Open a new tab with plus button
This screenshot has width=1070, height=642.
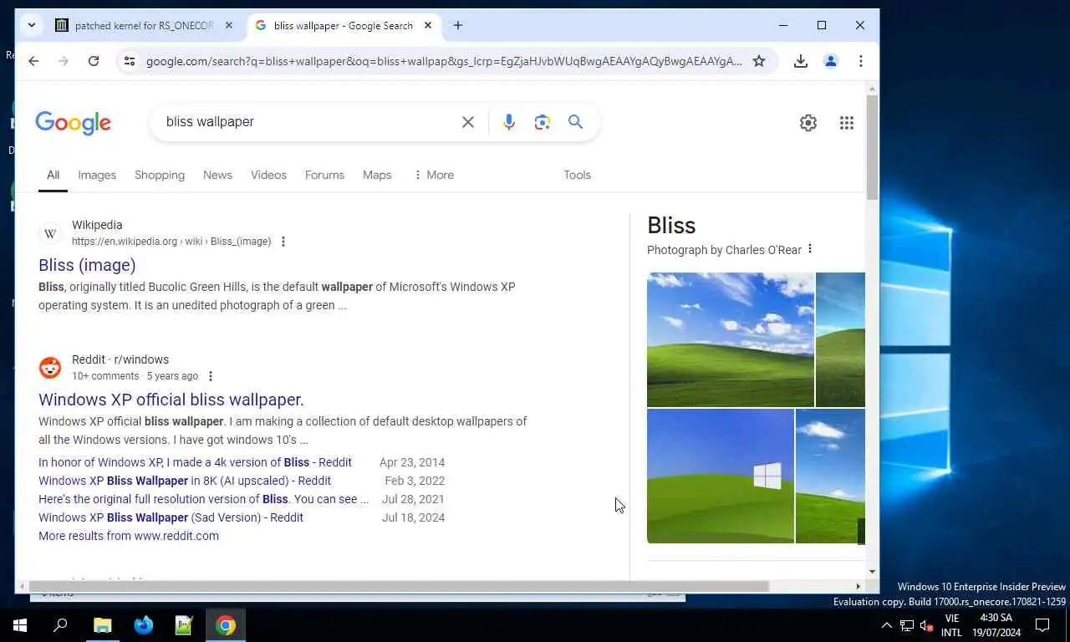457,25
